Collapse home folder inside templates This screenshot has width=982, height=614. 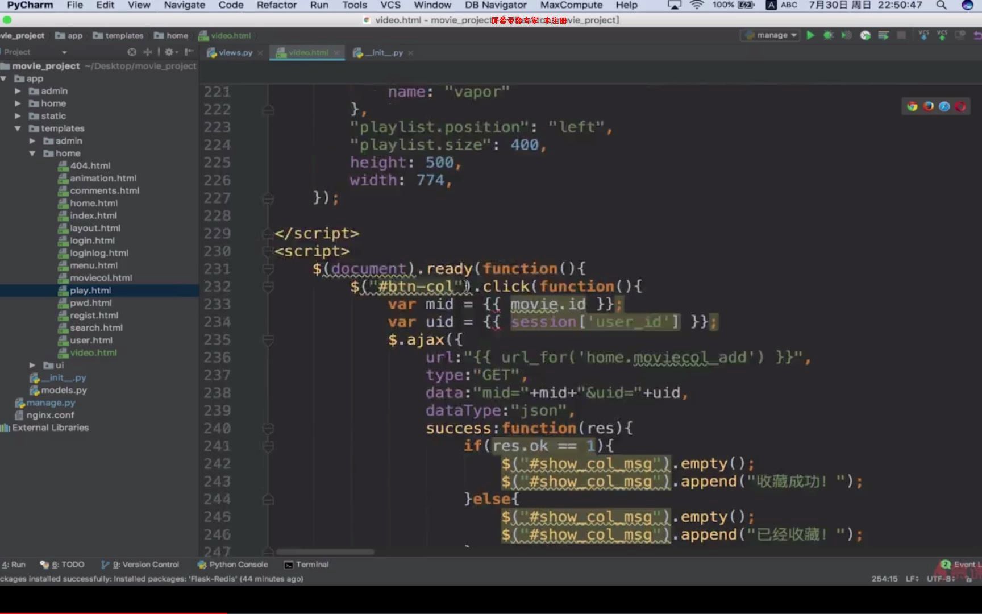tap(32, 153)
